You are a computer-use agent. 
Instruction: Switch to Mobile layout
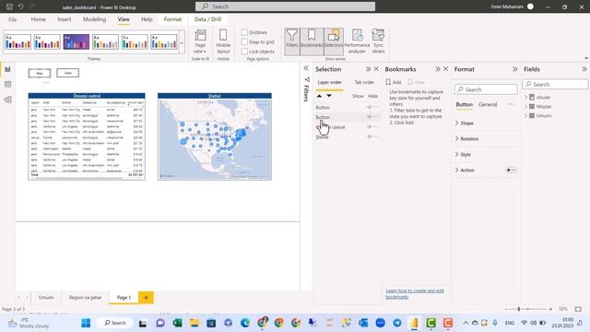pyautogui.click(x=223, y=41)
